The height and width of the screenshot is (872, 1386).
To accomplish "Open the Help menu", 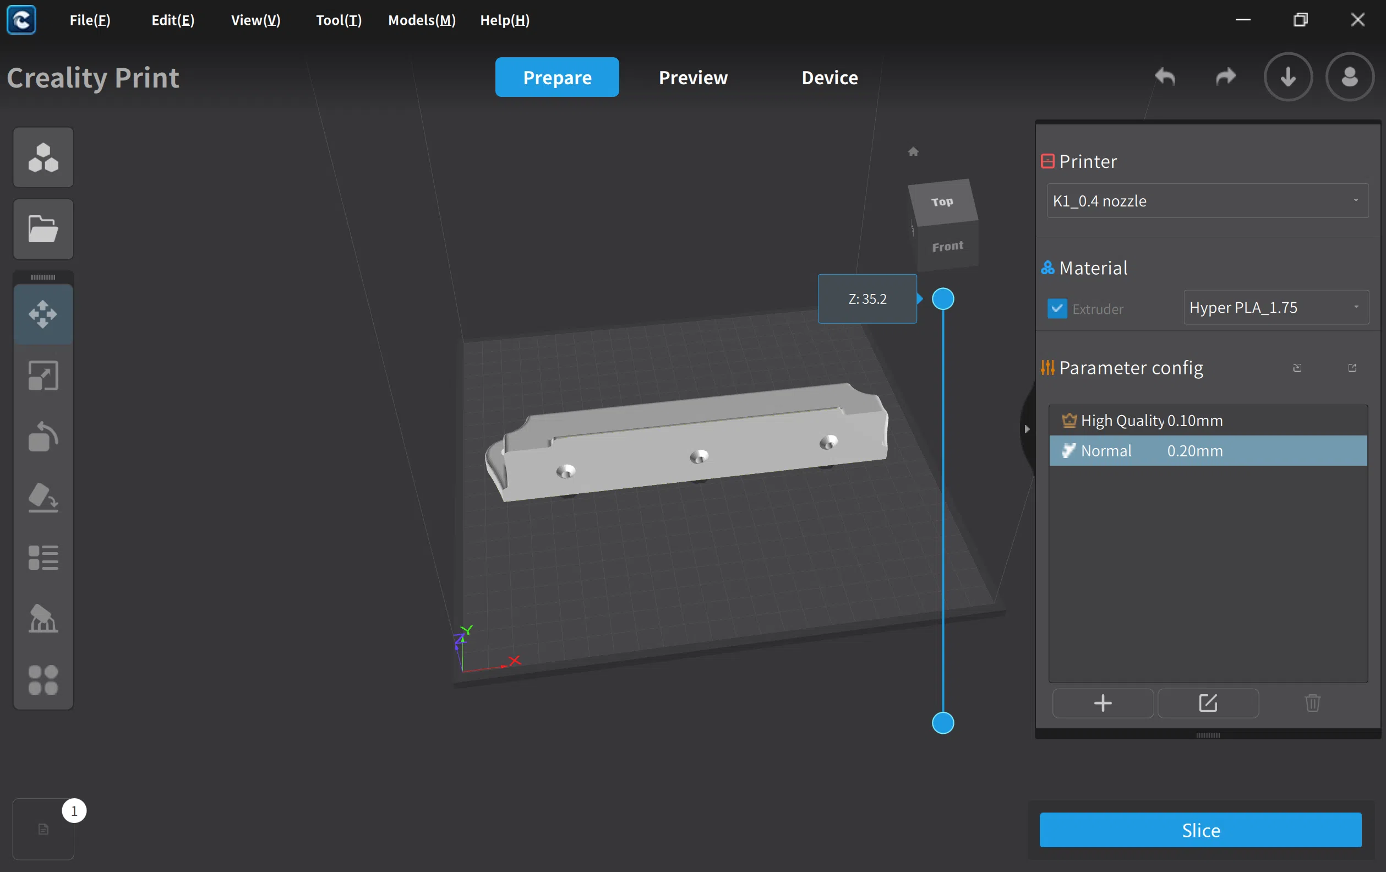I will (505, 20).
